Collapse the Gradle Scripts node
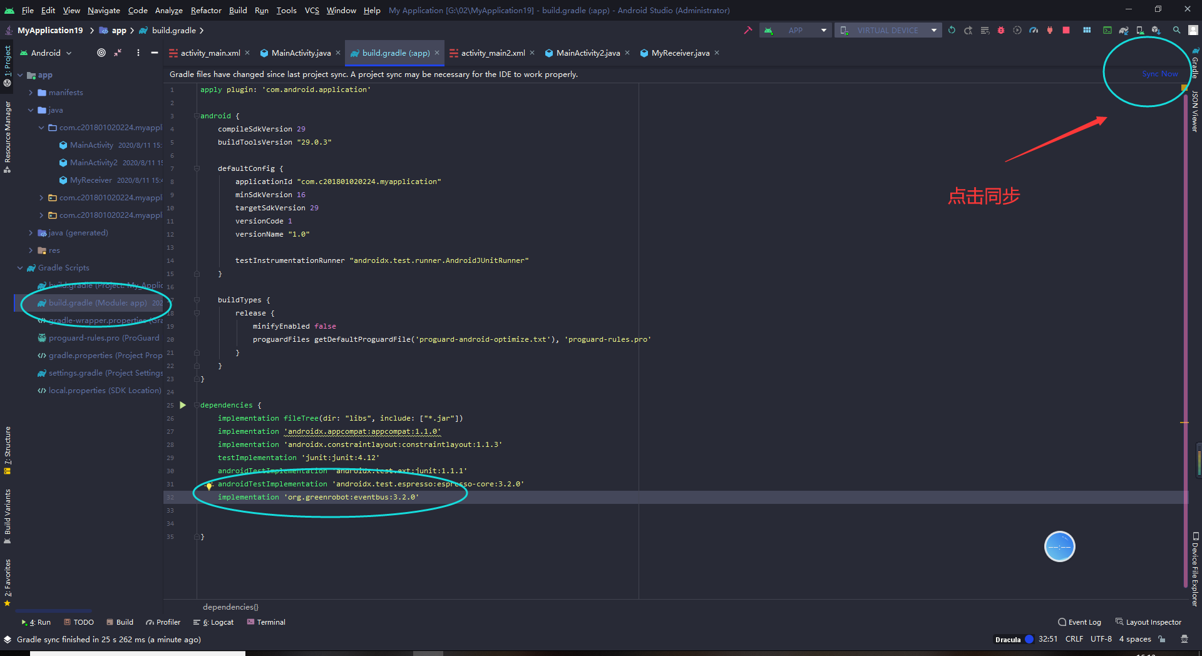Viewport: 1202px width, 656px height. point(20,268)
